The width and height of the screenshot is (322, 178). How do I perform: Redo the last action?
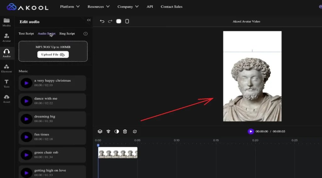coord(110,21)
